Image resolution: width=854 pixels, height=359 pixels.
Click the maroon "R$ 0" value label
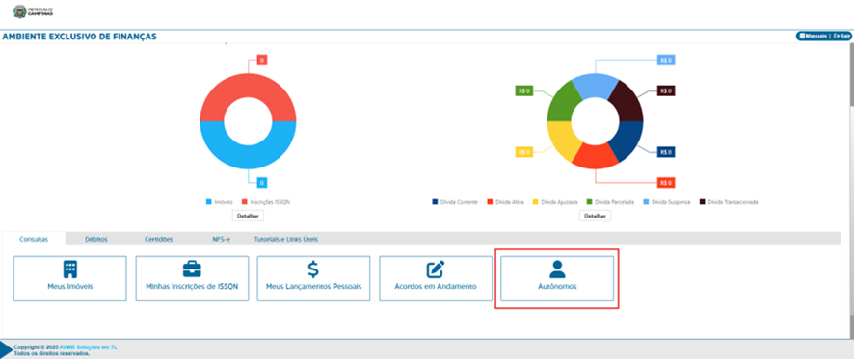coord(666,90)
